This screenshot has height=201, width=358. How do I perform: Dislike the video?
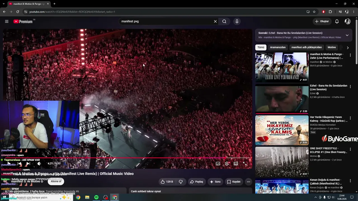point(181,182)
